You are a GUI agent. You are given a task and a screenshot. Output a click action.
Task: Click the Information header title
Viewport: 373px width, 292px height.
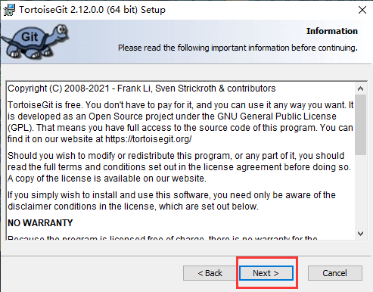(x=332, y=31)
